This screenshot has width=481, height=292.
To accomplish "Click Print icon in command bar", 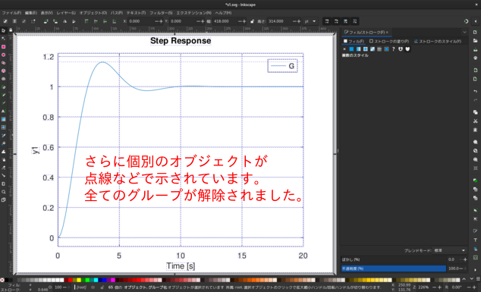I will [x=475, y=58].
